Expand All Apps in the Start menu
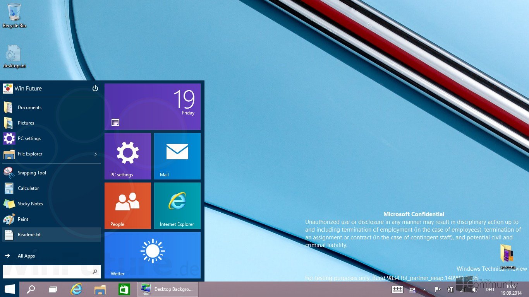Viewport: 529px width, 297px height. [x=26, y=256]
